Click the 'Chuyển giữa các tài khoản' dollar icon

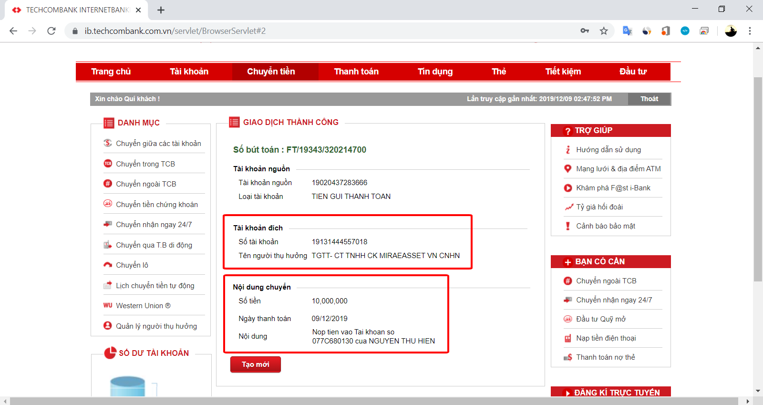pos(108,143)
